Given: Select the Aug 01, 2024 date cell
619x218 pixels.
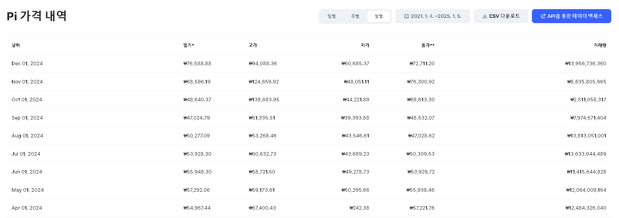Looking at the screenshot, I should (27, 136).
